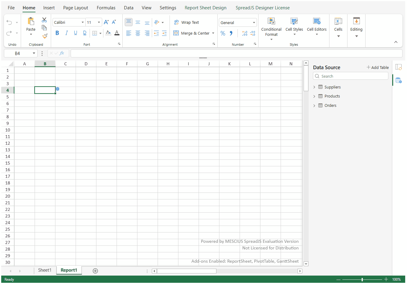Click the Cut scissors icon

pyautogui.click(x=44, y=20)
